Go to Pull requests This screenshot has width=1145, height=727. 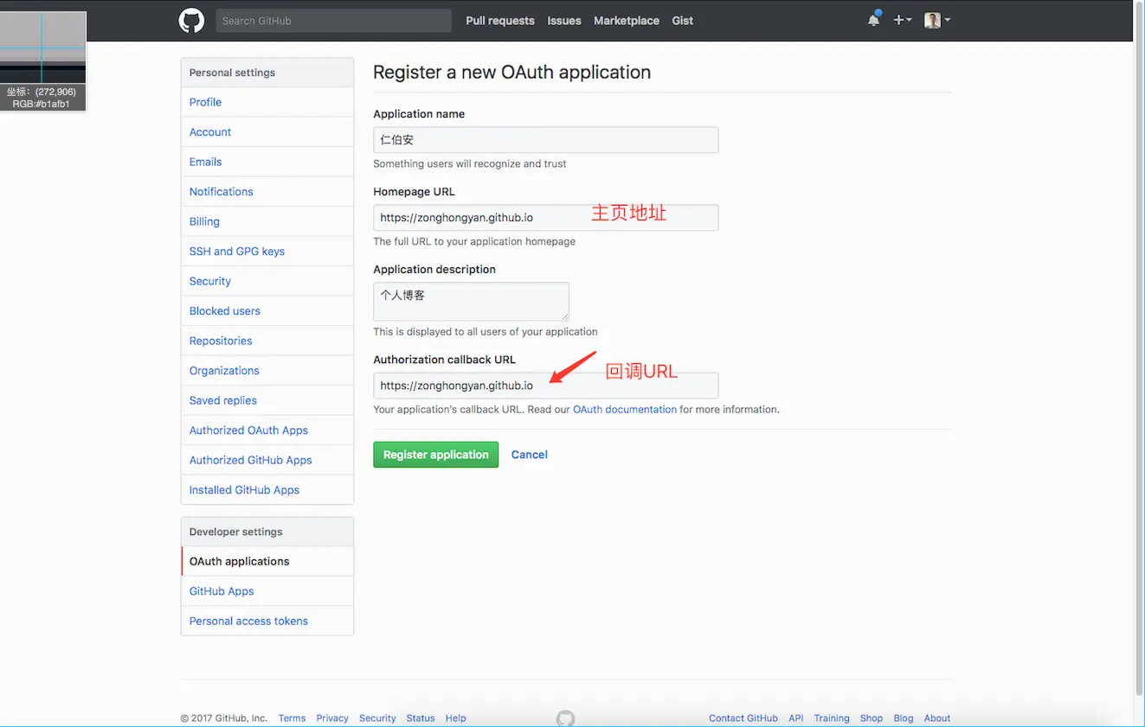click(x=500, y=21)
